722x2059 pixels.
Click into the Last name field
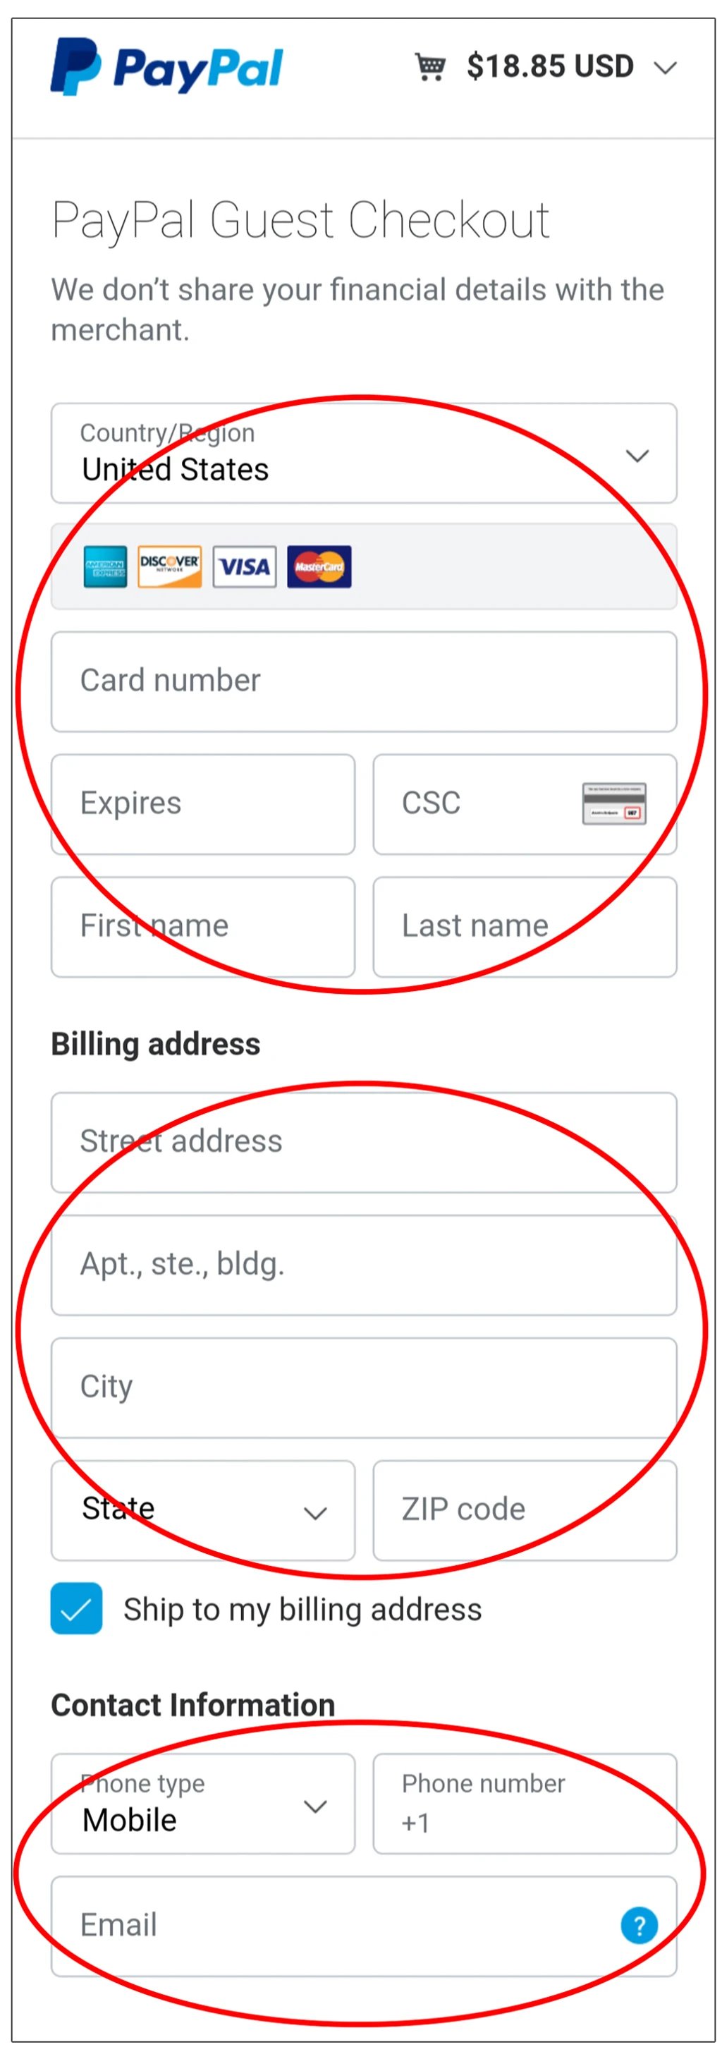(x=524, y=926)
